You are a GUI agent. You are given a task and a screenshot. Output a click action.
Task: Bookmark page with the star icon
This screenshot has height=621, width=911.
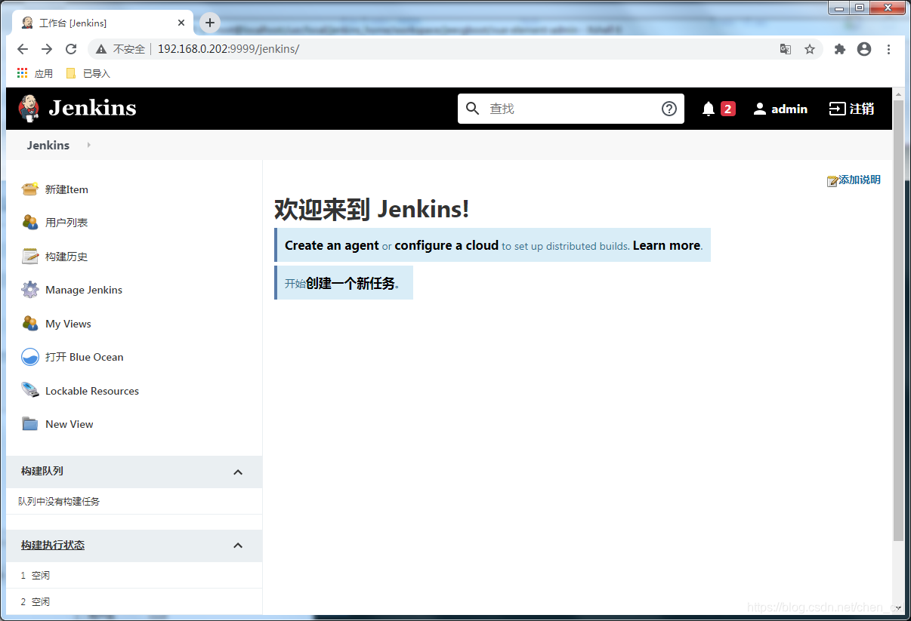tap(810, 49)
